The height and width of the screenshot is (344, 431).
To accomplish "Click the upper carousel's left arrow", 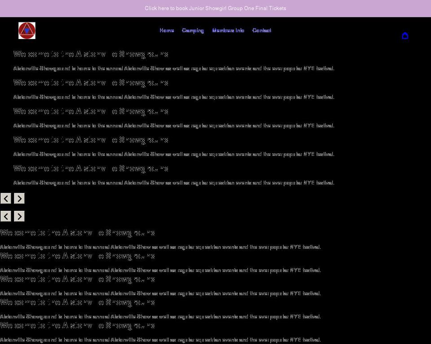I will [6, 198].
